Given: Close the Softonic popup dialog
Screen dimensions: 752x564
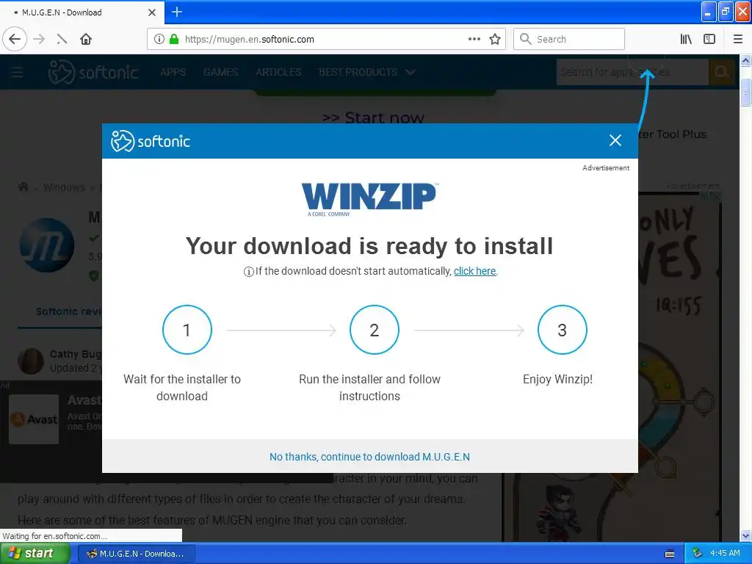Looking at the screenshot, I should [615, 140].
